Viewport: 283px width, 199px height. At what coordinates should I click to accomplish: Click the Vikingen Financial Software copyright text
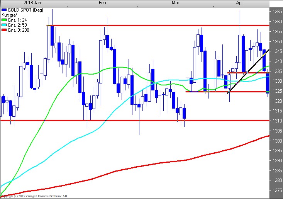point(34,196)
